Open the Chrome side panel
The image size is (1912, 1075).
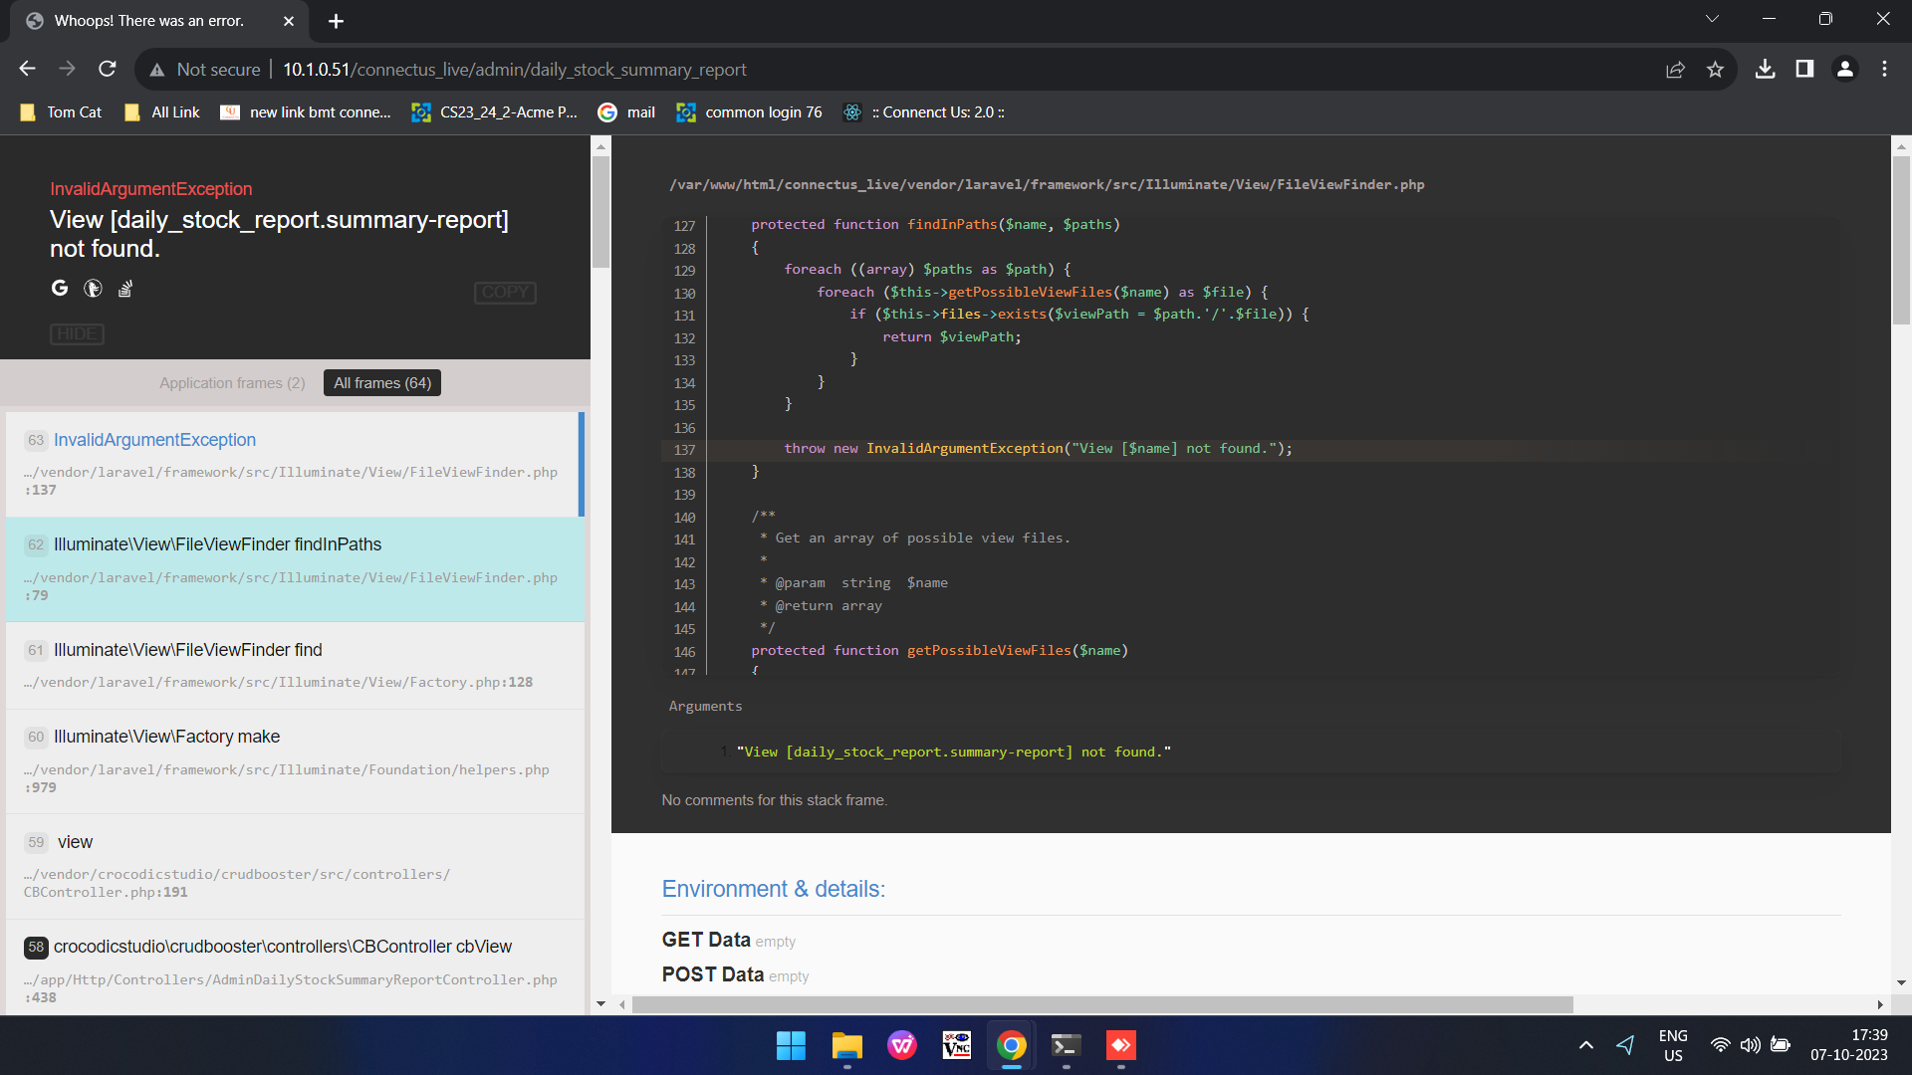[x=1804, y=69]
